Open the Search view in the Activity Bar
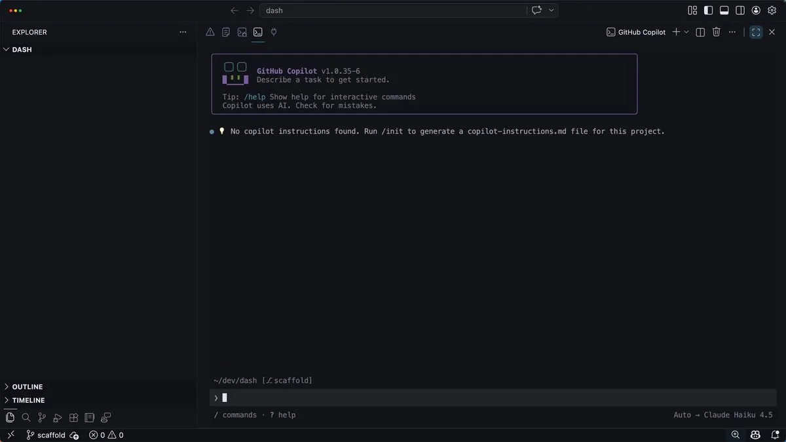Screen dimensions: 786x442 tap(26, 417)
